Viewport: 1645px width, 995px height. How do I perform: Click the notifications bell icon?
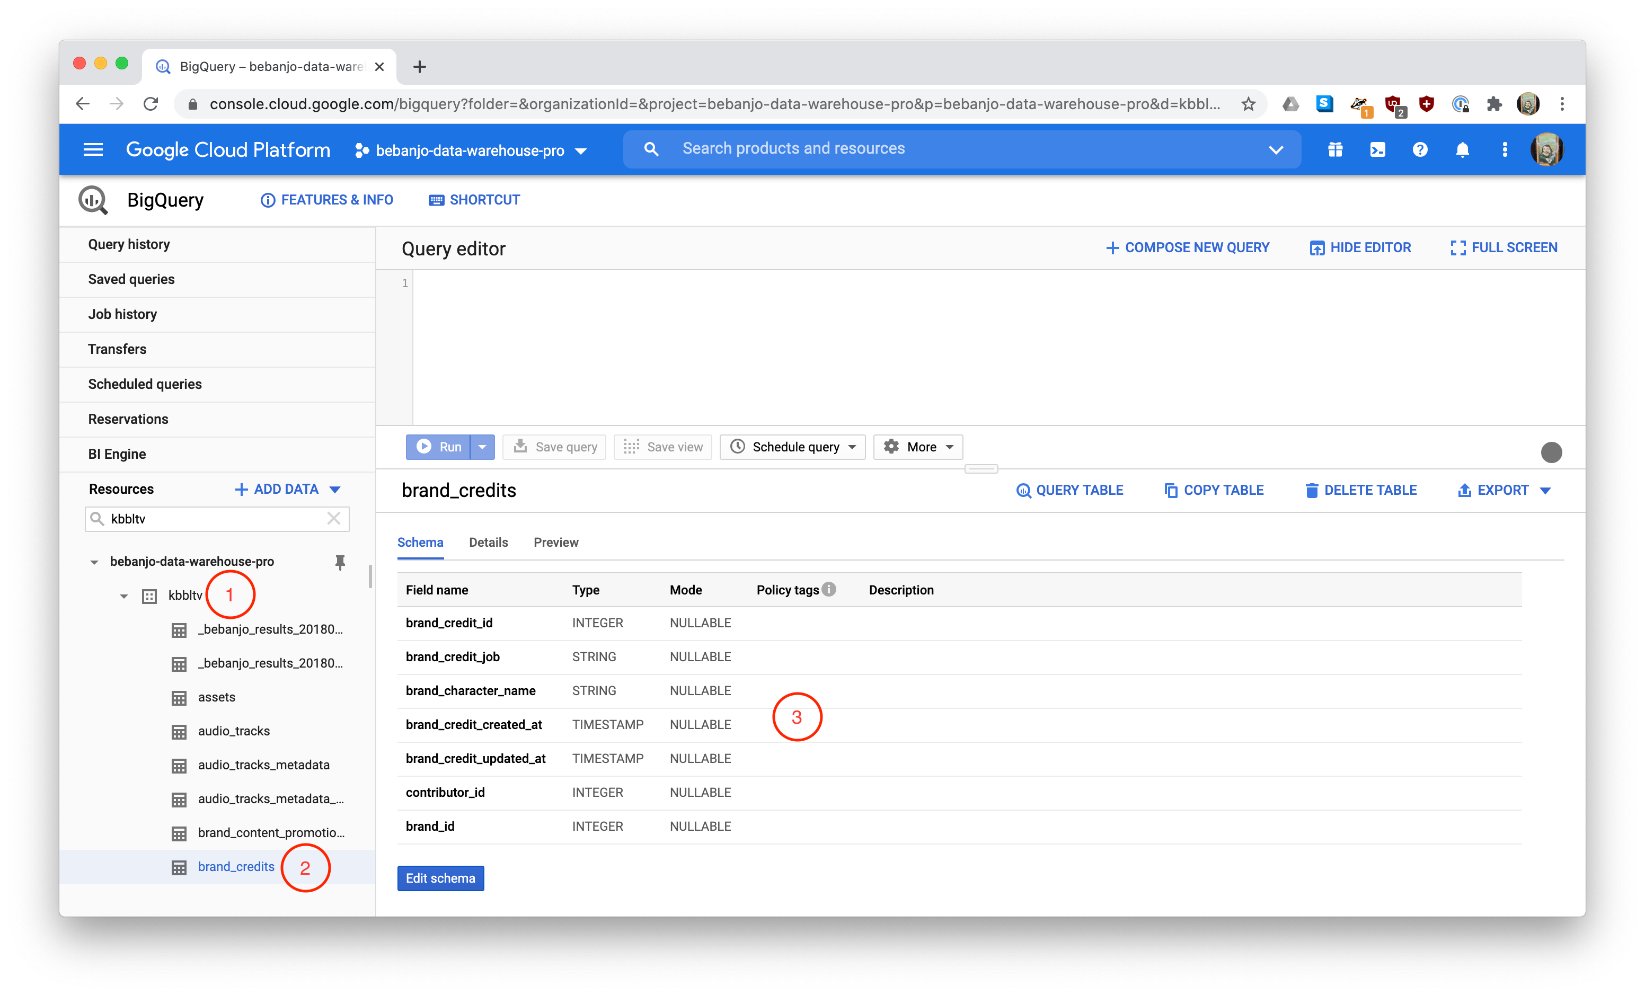[x=1462, y=149]
